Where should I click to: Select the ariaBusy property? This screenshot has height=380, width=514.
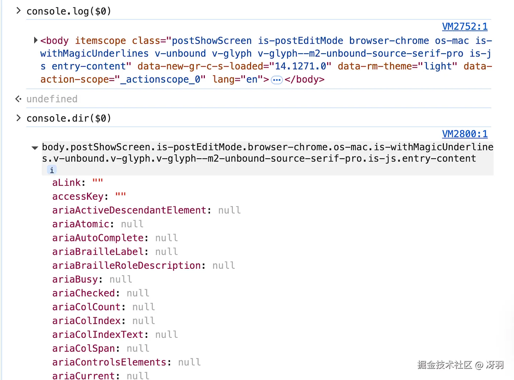click(x=92, y=279)
